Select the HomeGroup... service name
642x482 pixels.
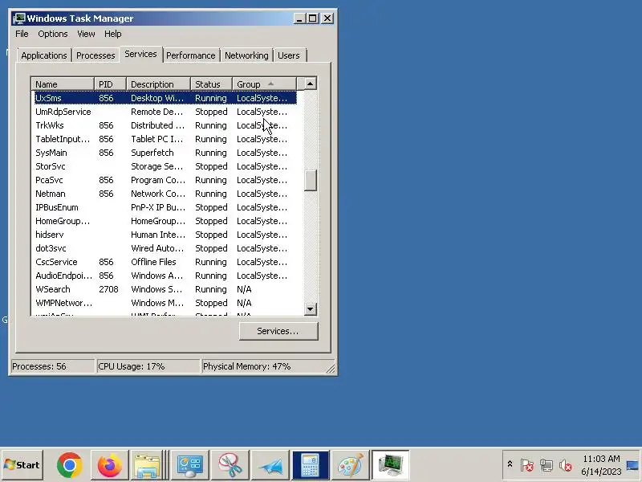(x=63, y=221)
